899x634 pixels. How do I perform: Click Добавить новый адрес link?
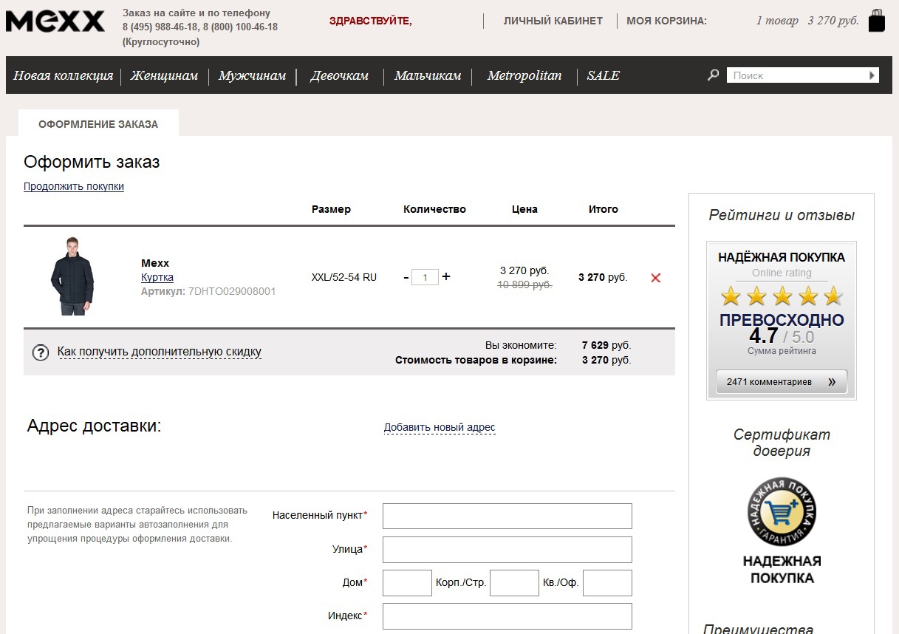click(440, 427)
